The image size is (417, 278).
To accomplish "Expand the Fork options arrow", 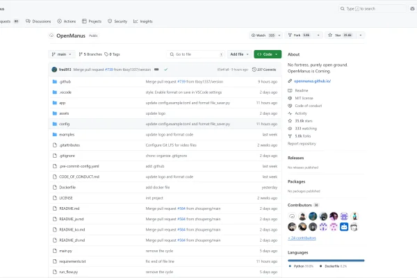I will 318,35.
